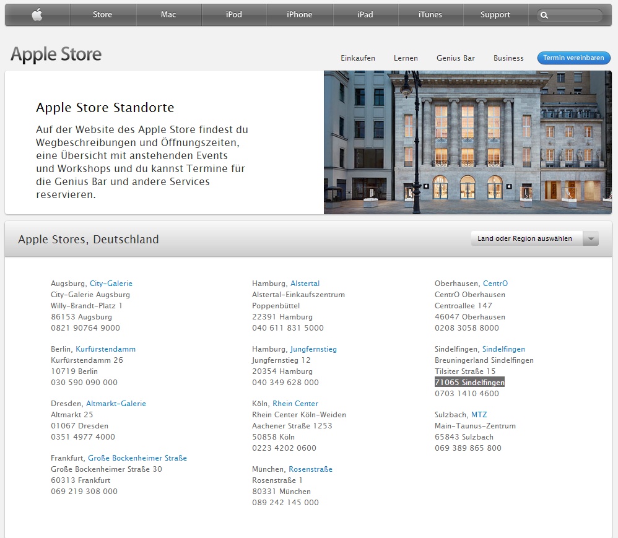Click phone number 0703 1410 4600
This screenshot has height=538, width=618.
pos(467,393)
